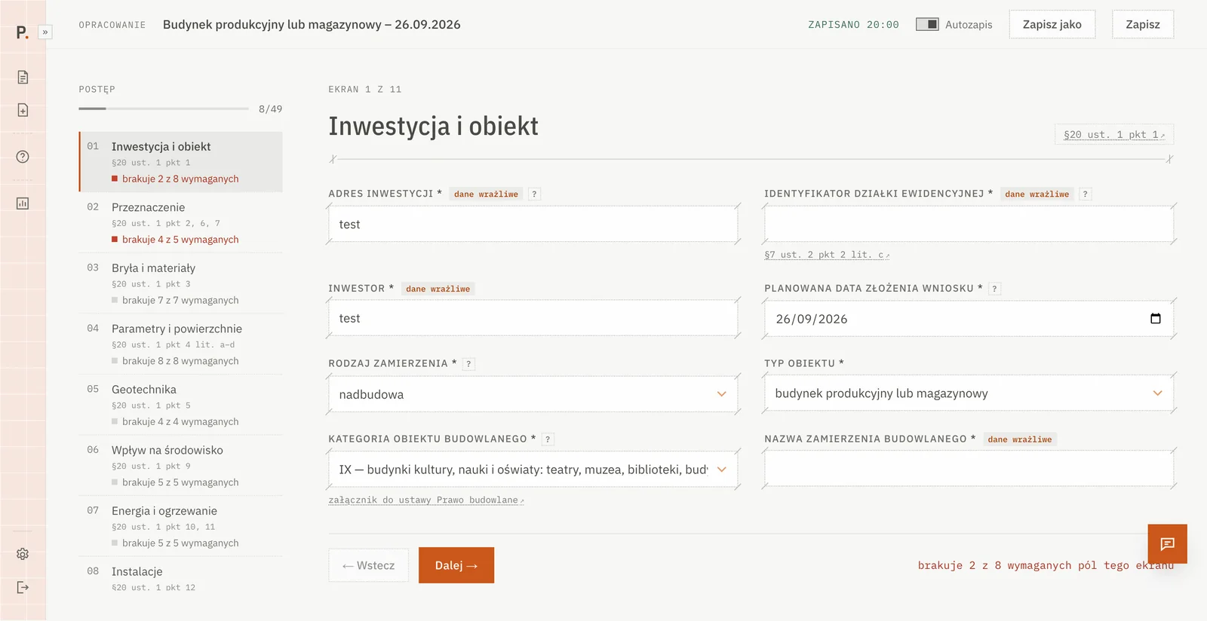Click the Identyfikator działki ewidencyjnej input field
Image resolution: width=1207 pixels, height=621 pixels.
coord(969,225)
